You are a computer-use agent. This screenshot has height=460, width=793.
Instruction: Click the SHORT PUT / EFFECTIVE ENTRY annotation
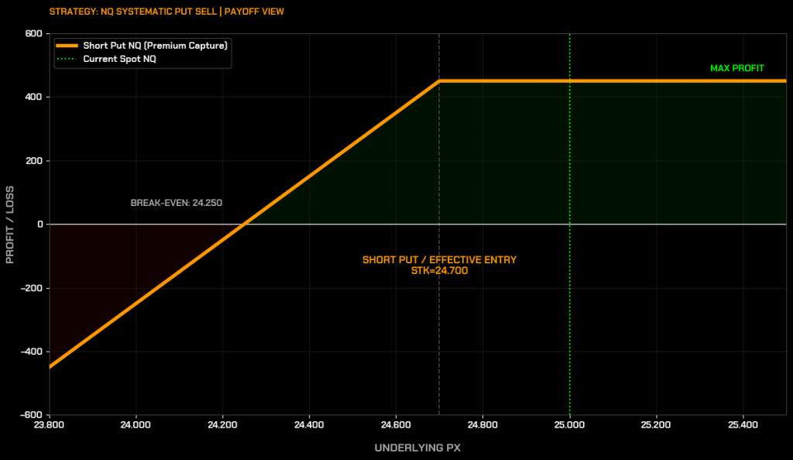[440, 259]
